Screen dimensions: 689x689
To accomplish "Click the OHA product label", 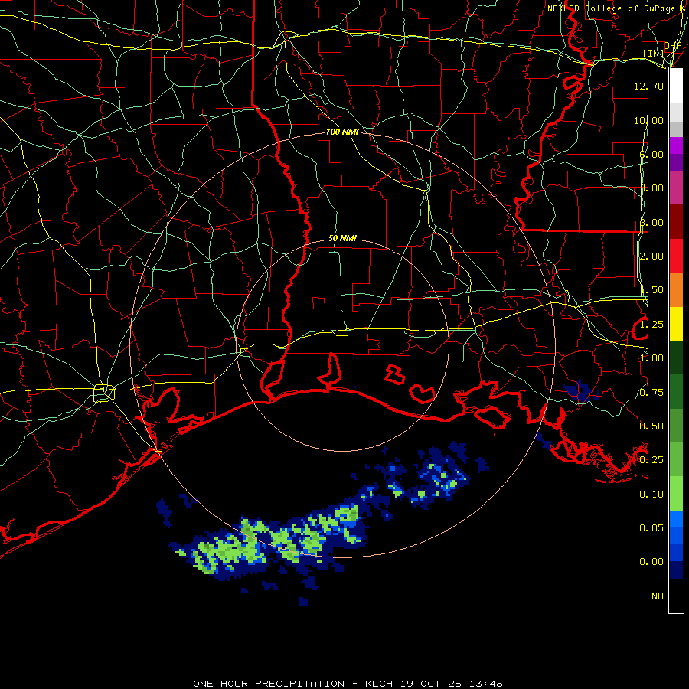I will (673, 45).
